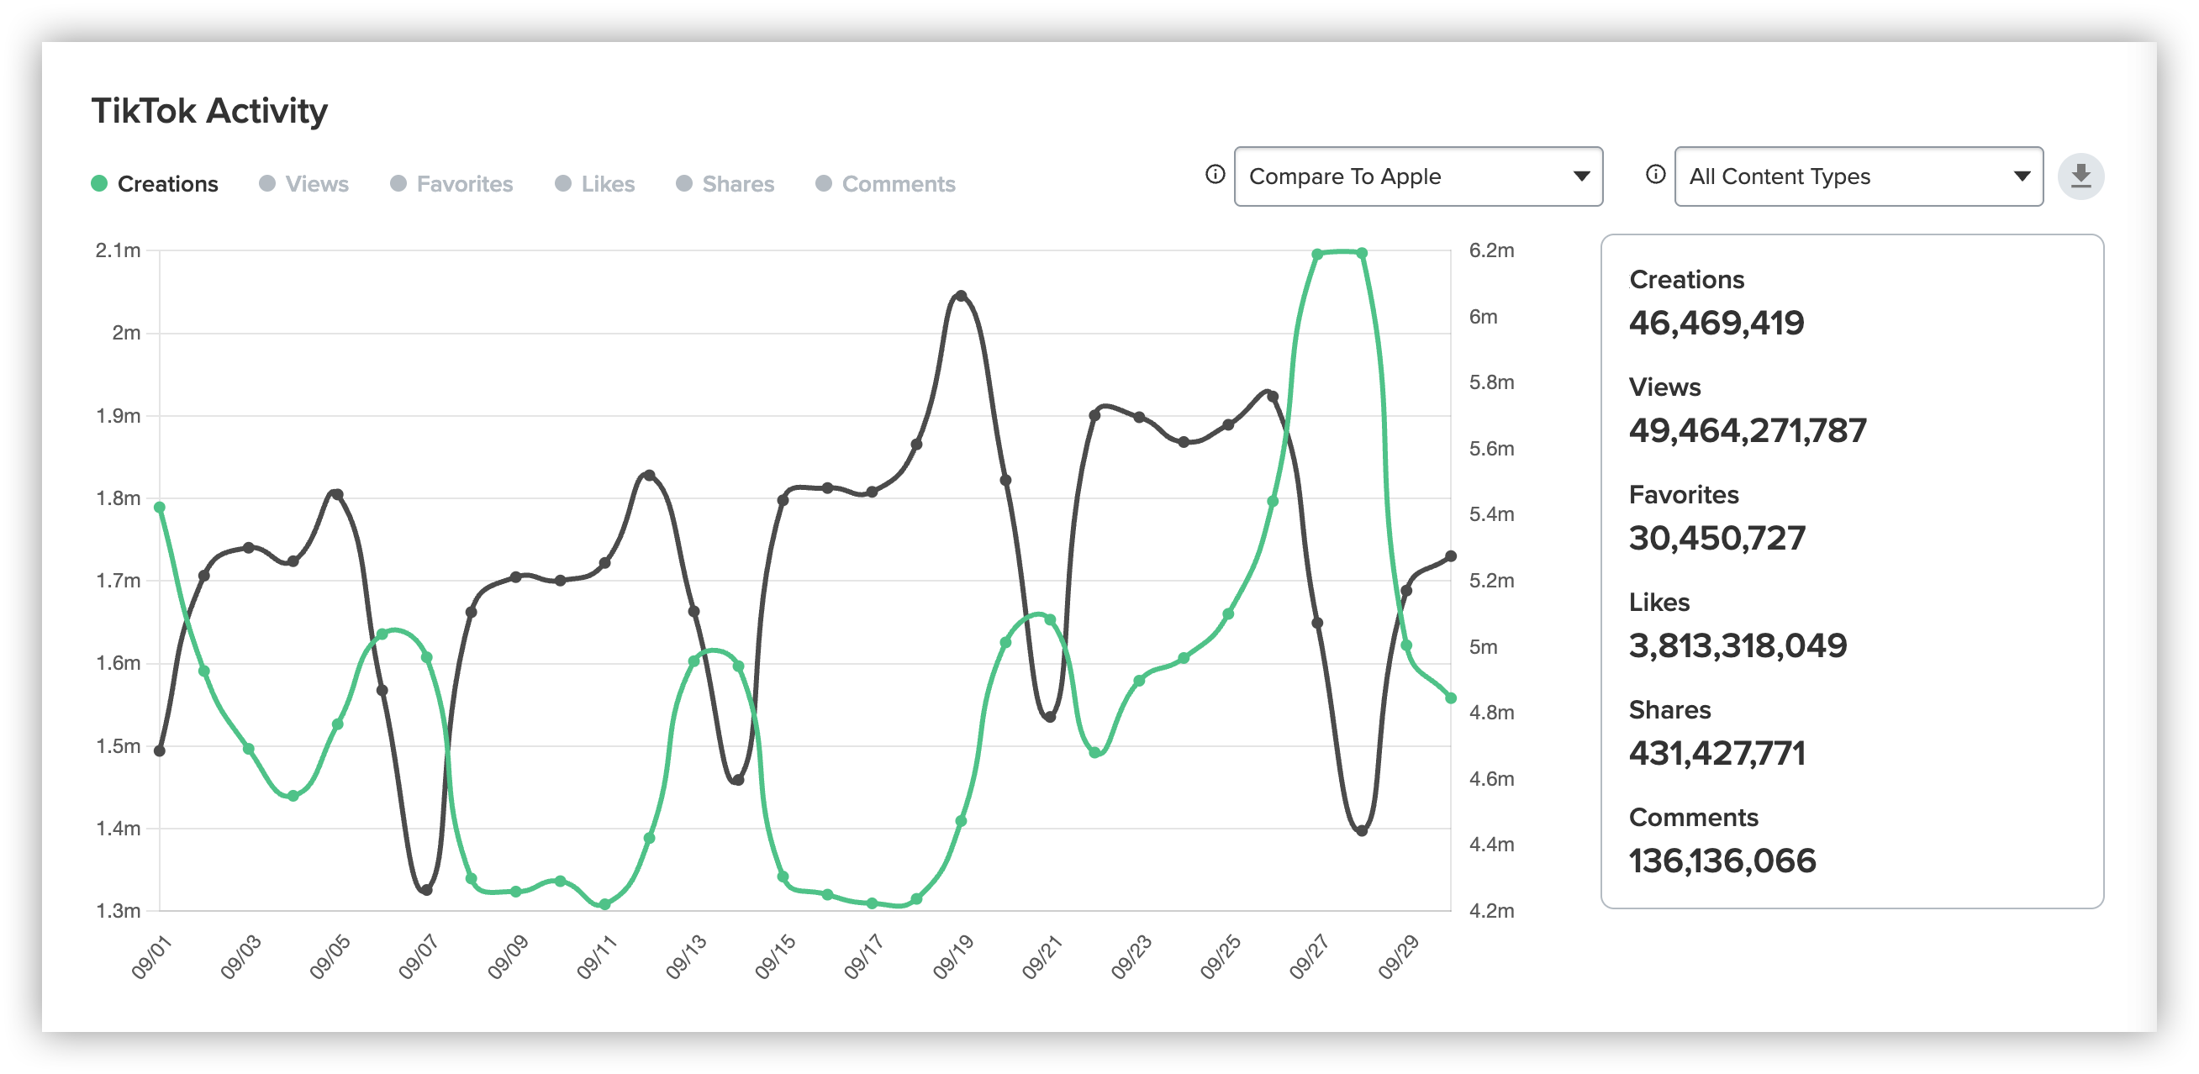2199x1074 pixels.
Task: Click green peak data point at 09/27
Action: 1317,255
